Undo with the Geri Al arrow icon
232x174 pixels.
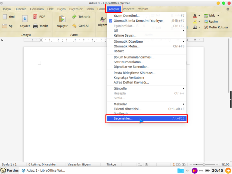(74, 26)
